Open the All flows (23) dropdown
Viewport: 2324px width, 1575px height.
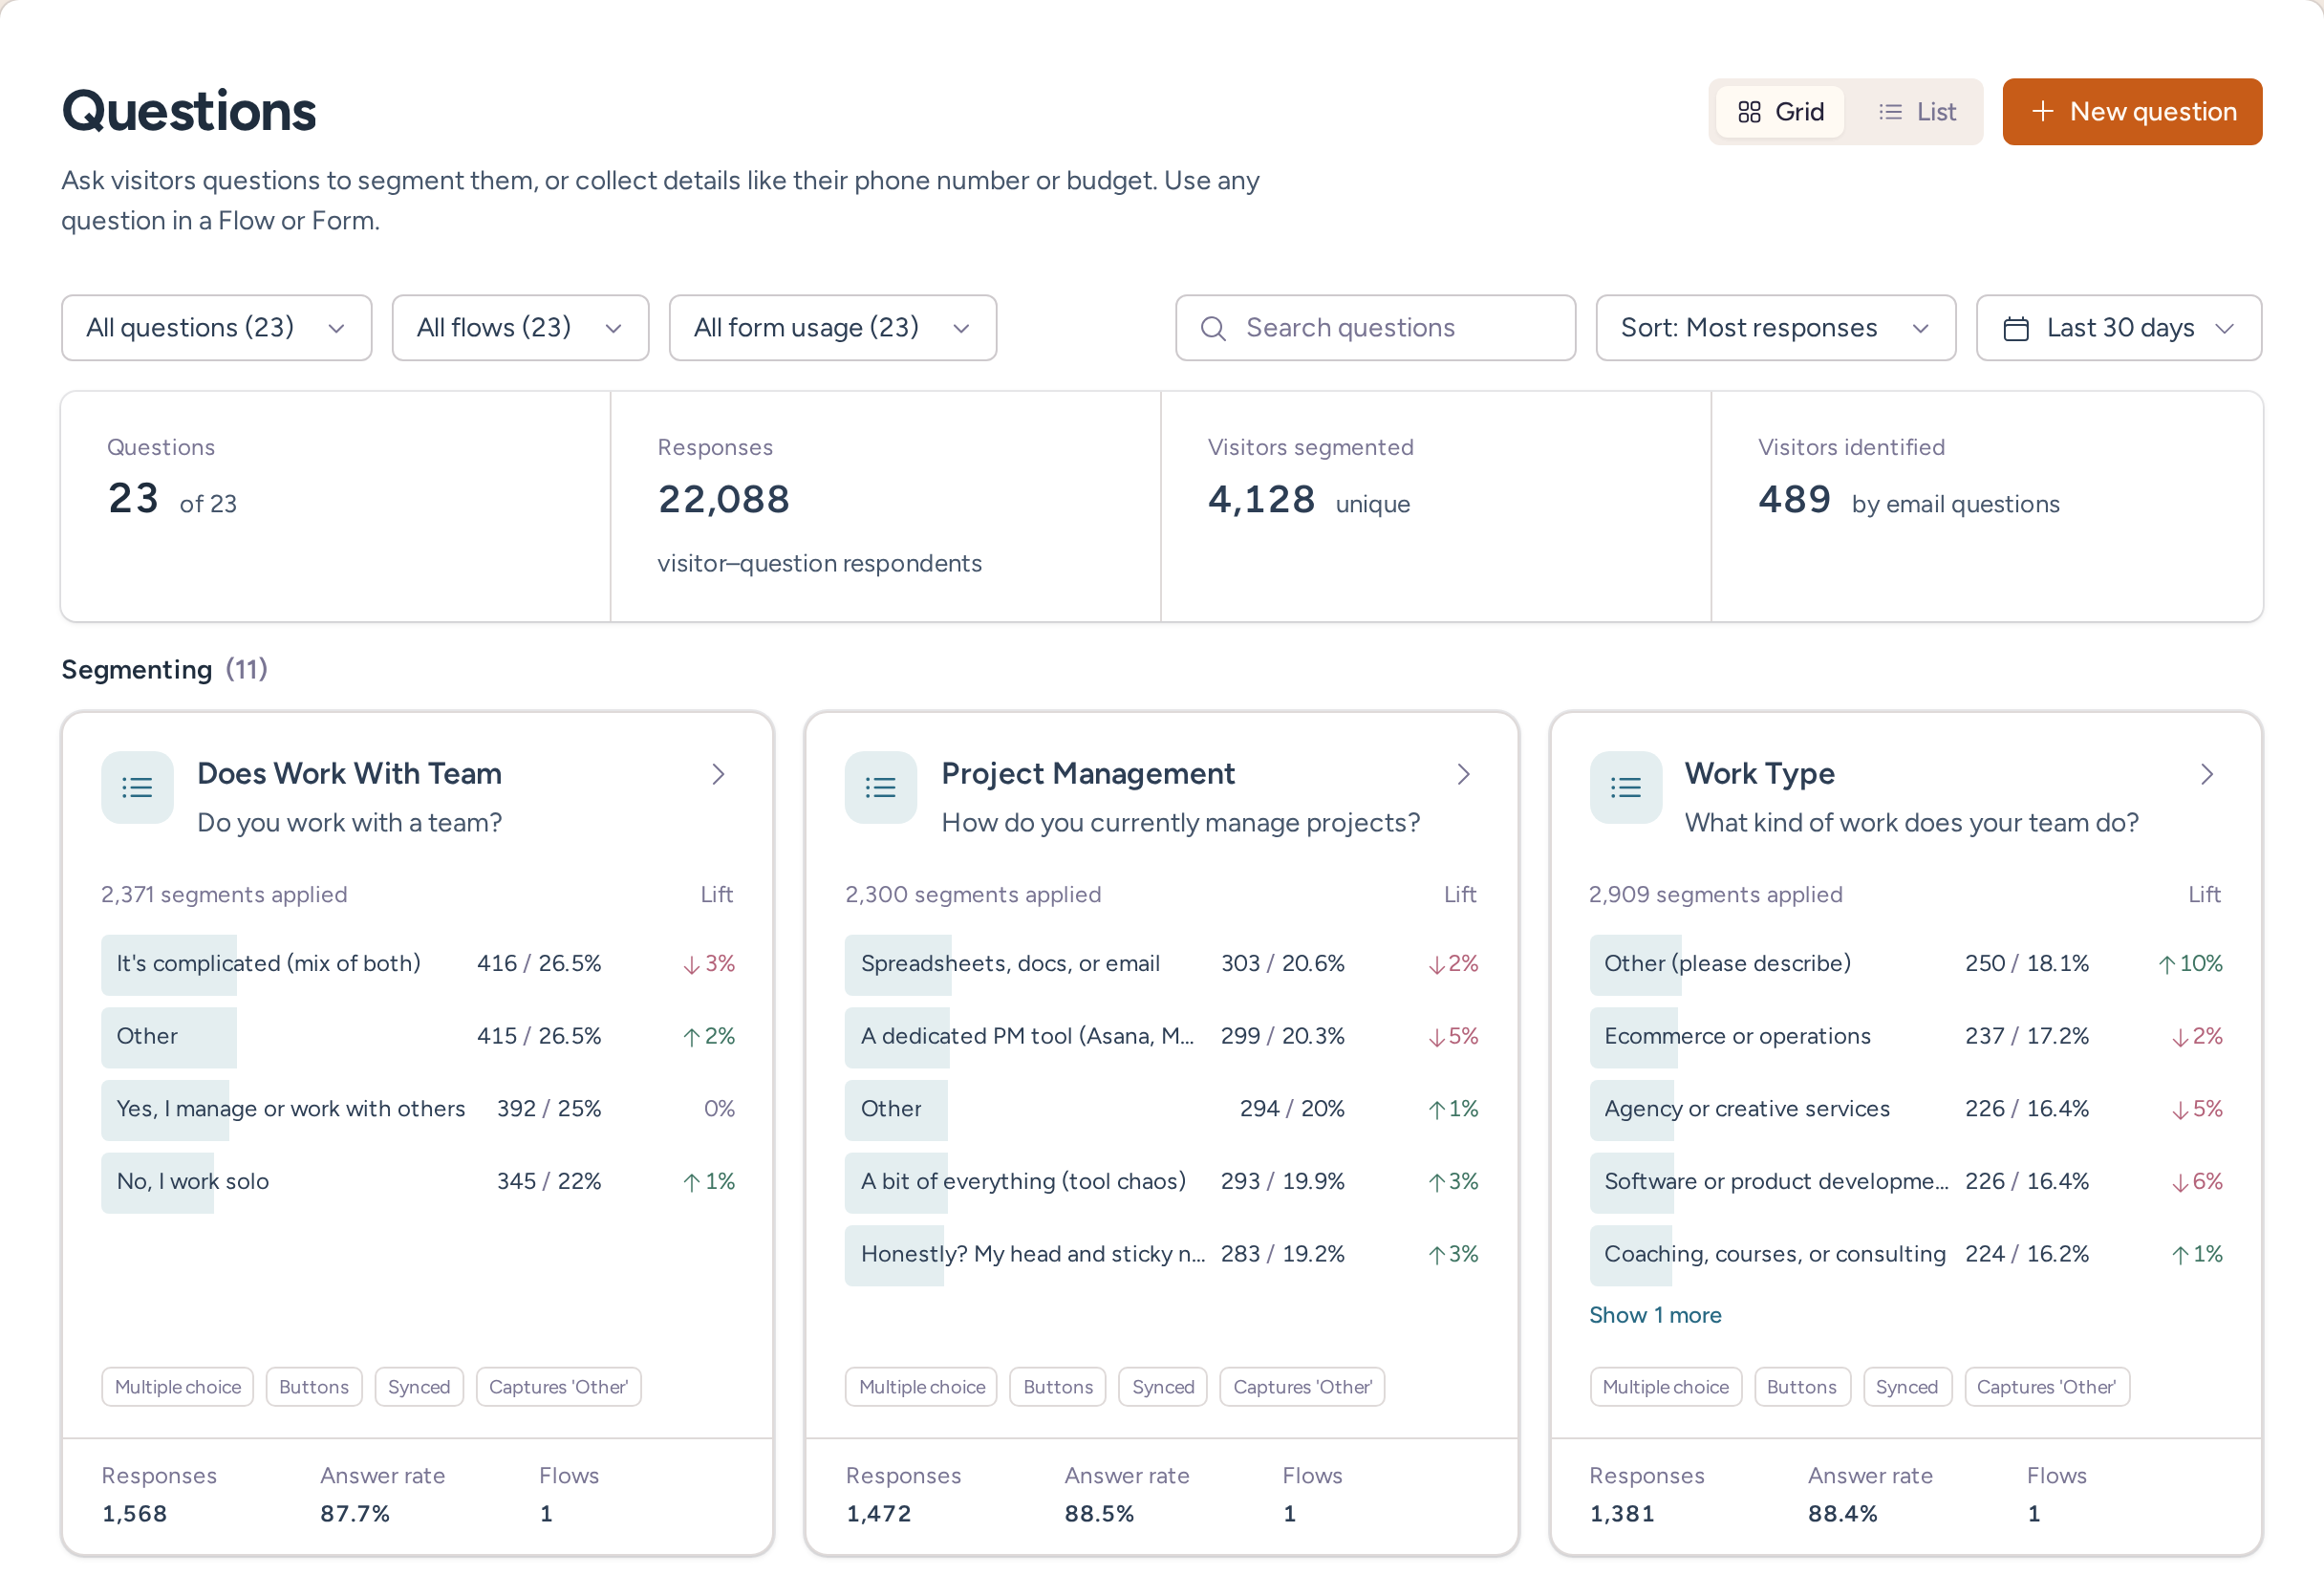pyautogui.click(x=520, y=328)
